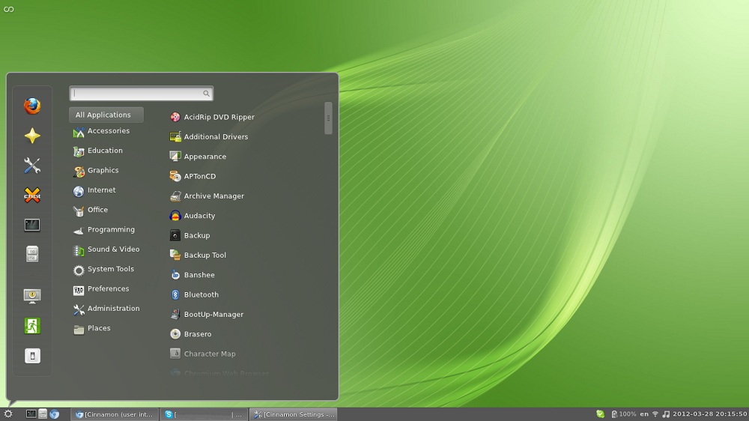Click the Chromium launcher in the bottom panel
This screenshot has height=421, width=749.
55,414
